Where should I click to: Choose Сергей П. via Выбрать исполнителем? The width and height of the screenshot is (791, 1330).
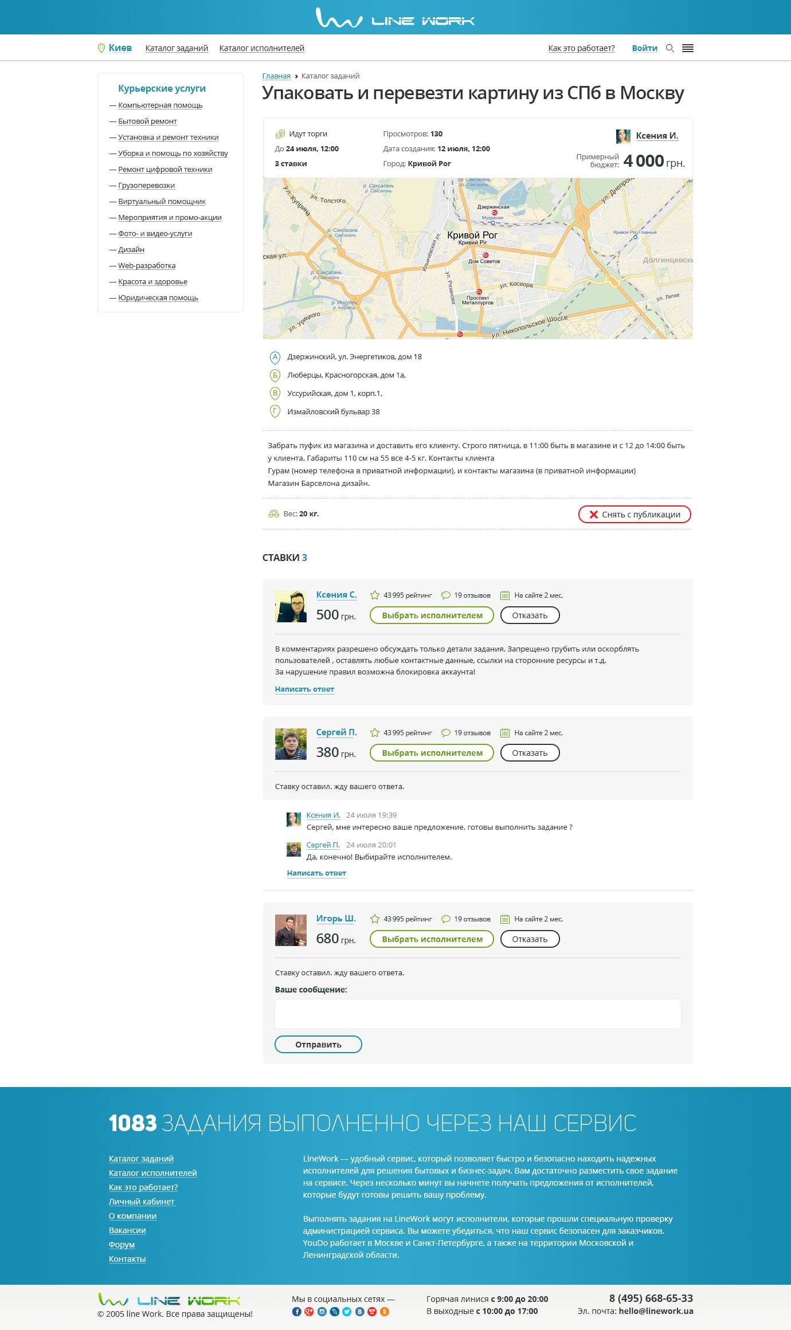(x=432, y=753)
